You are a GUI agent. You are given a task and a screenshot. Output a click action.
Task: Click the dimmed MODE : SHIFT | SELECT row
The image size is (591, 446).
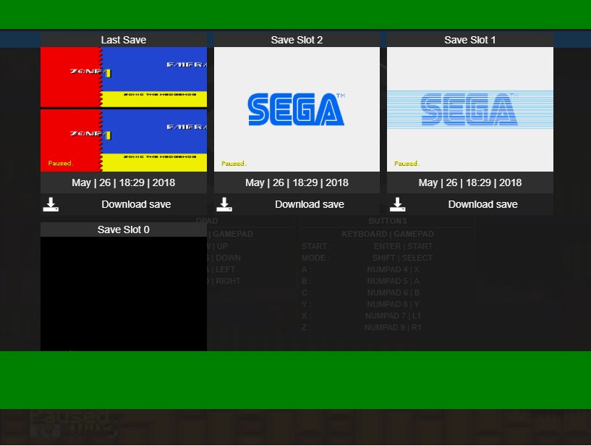367,258
